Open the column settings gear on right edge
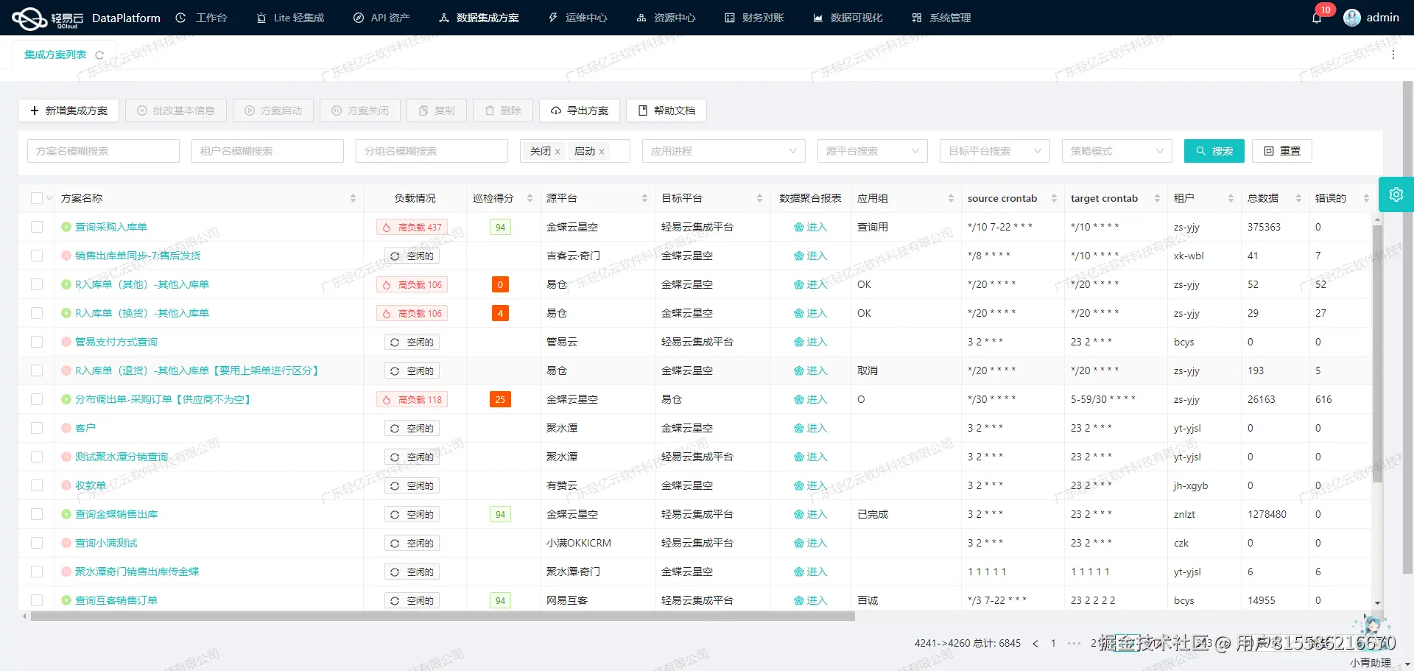 tap(1396, 194)
